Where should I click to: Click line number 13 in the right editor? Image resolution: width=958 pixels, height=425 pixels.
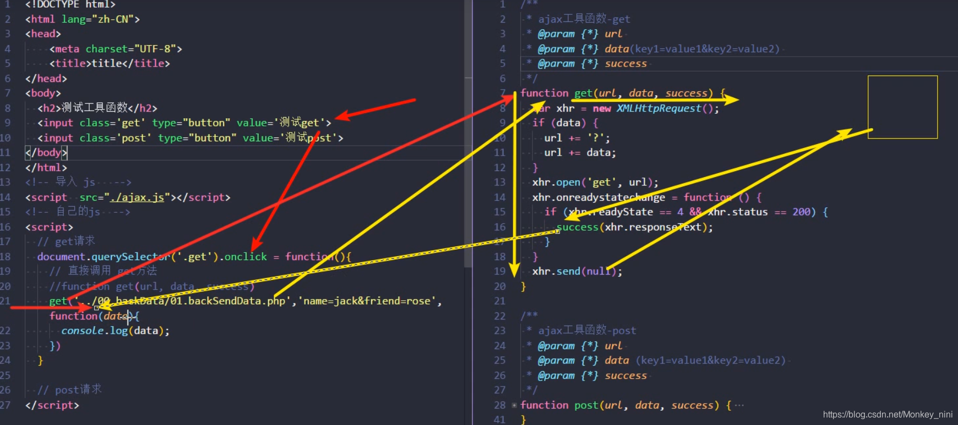coord(499,183)
